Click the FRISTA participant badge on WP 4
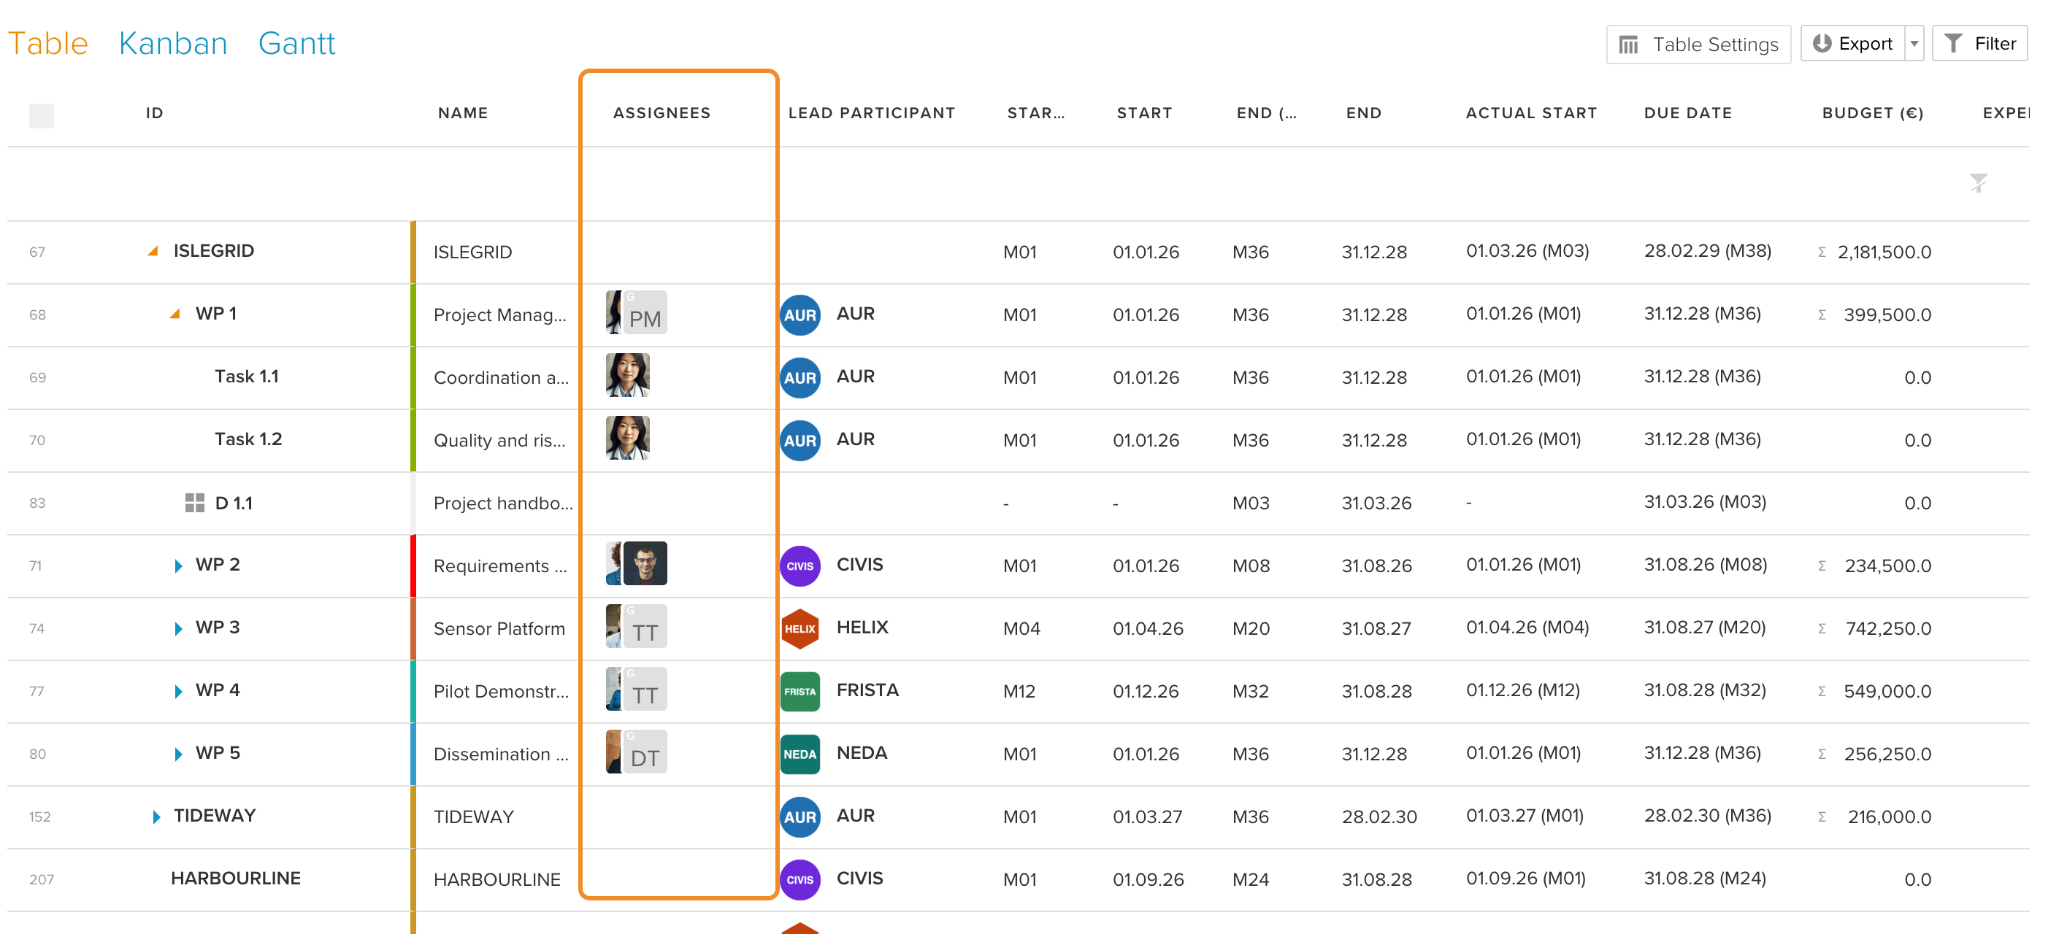 click(800, 691)
